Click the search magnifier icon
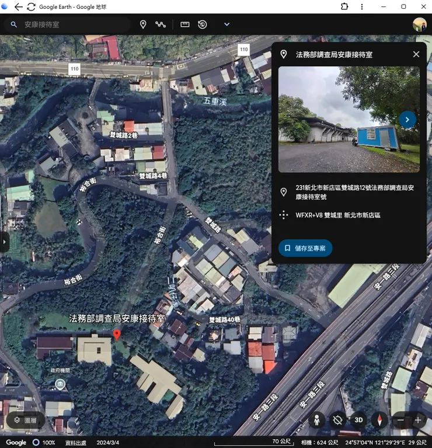 click(13, 25)
